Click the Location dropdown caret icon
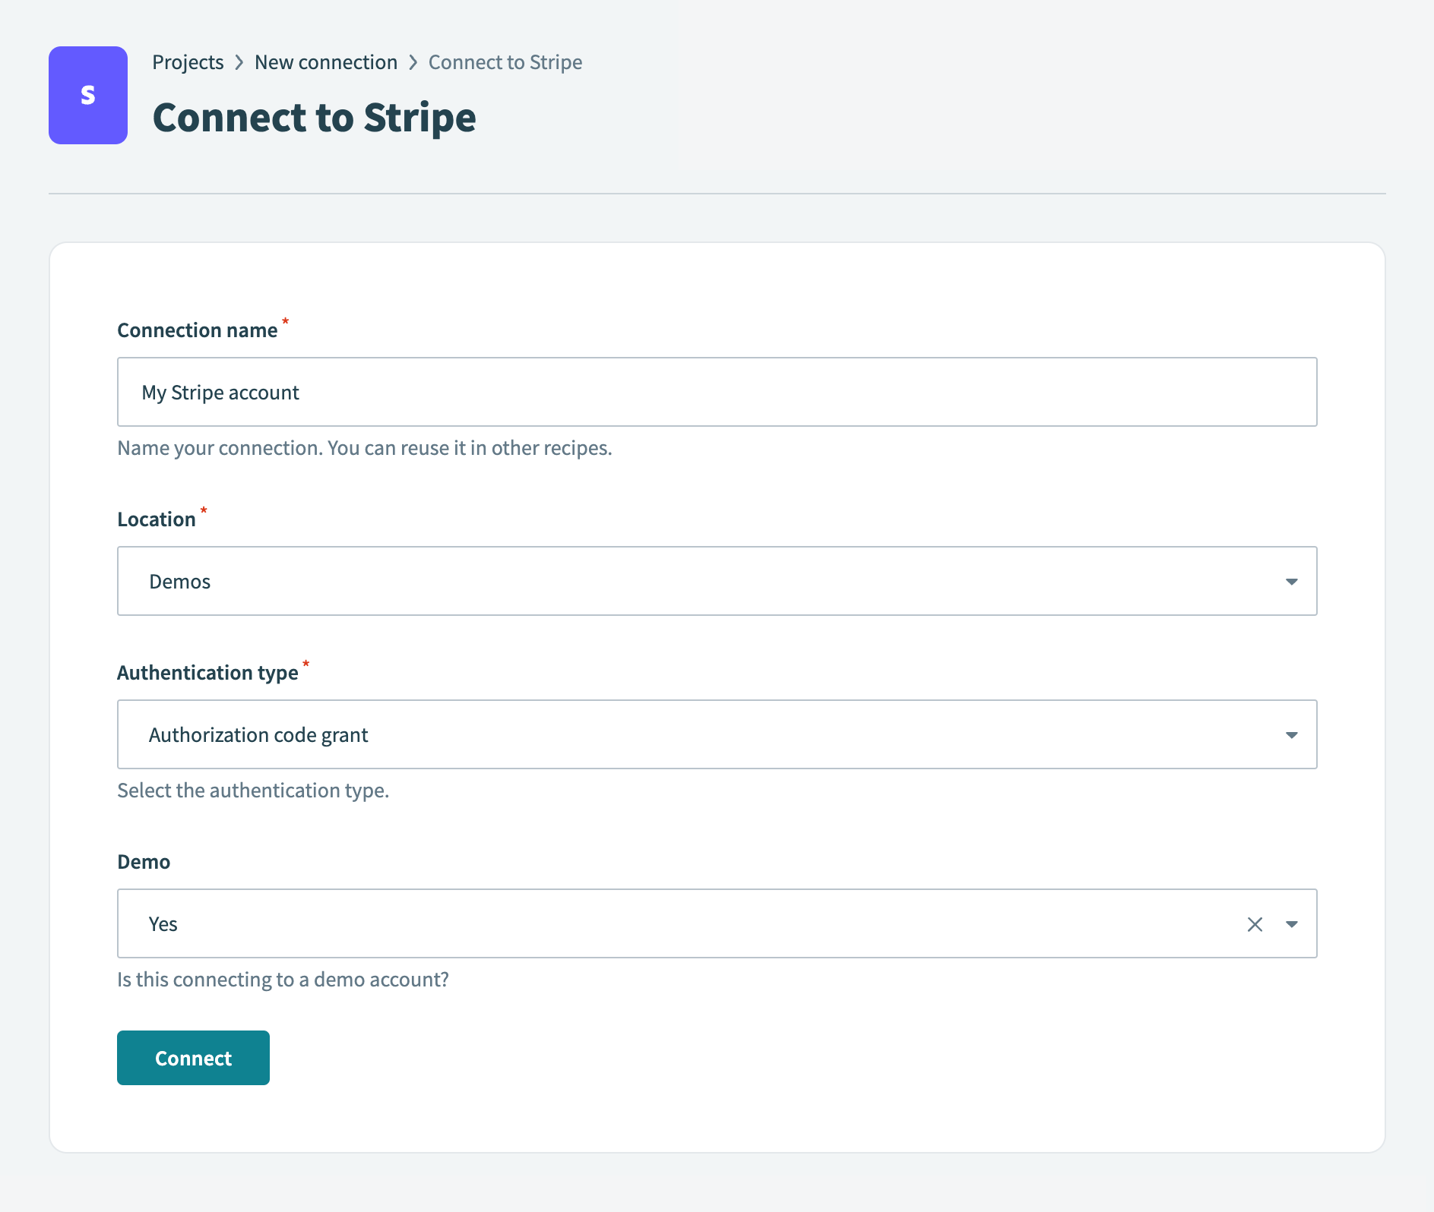1434x1212 pixels. coord(1293,582)
